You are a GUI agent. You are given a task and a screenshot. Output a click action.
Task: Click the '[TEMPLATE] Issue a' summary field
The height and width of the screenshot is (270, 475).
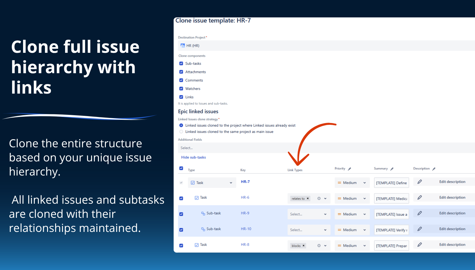(x=391, y=214)
